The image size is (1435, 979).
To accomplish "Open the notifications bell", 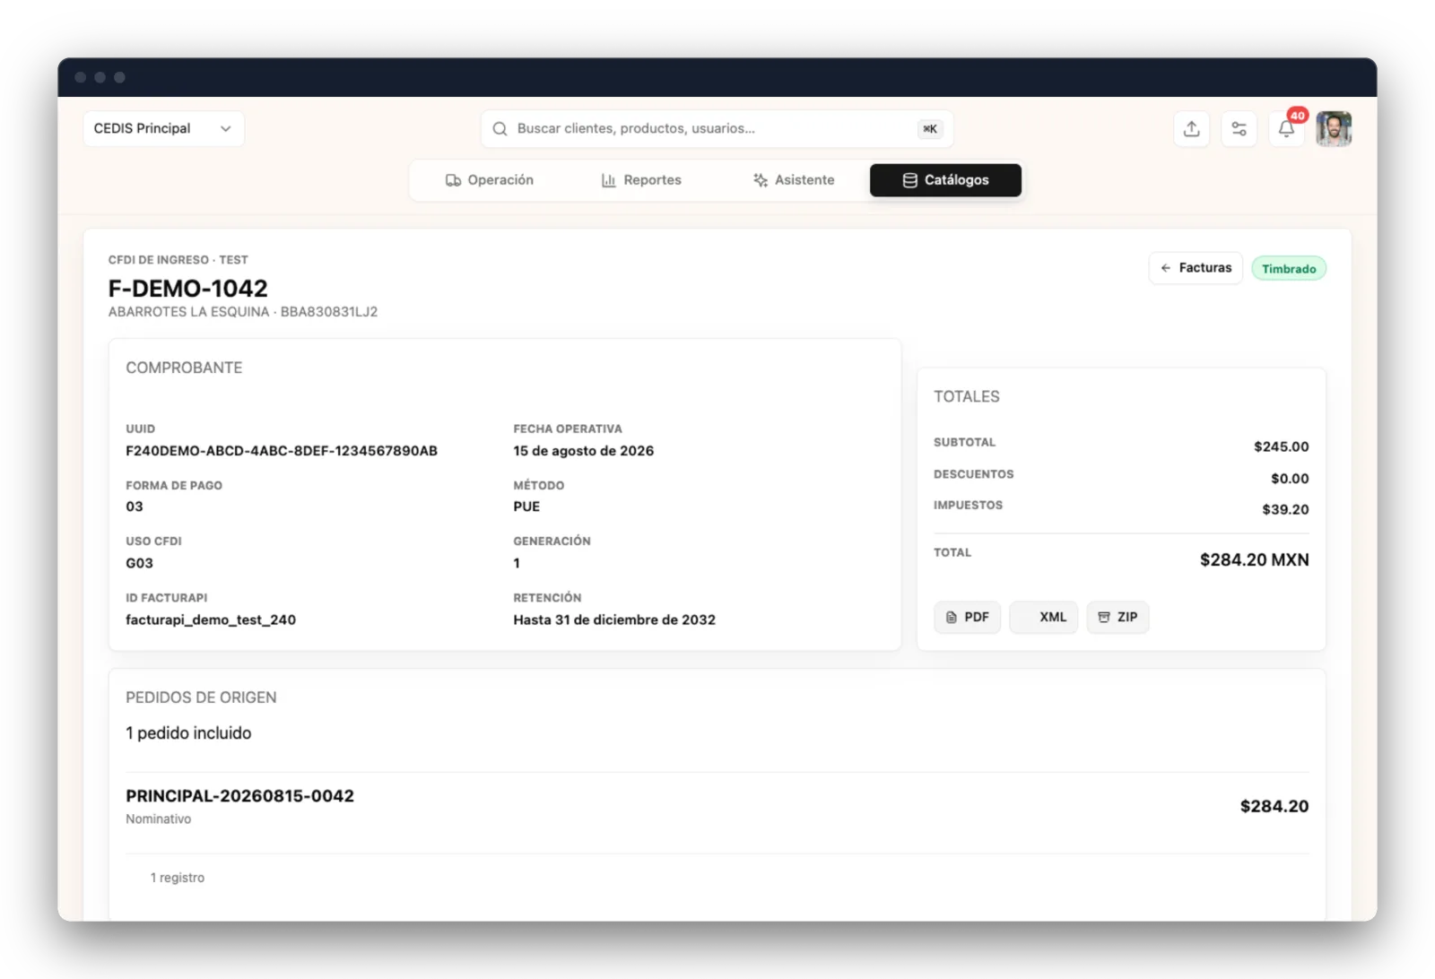I will (1286, 129).
